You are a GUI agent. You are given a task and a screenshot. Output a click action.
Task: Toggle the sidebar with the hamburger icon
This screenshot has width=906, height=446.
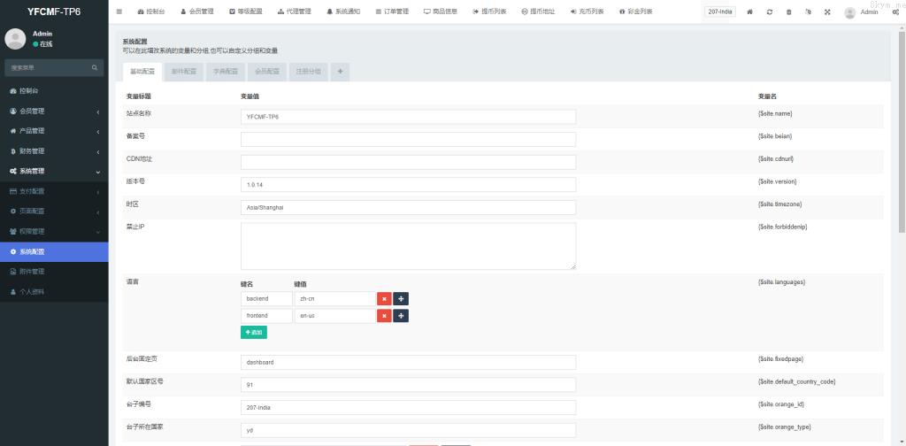pyautogui.click(x=119, y=12)
